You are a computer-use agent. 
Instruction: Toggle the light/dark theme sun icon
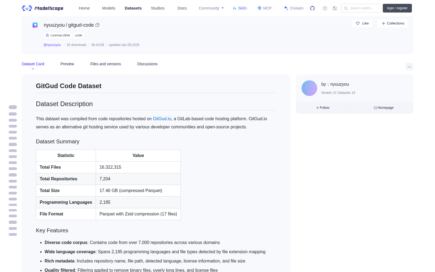coord(325,8)
